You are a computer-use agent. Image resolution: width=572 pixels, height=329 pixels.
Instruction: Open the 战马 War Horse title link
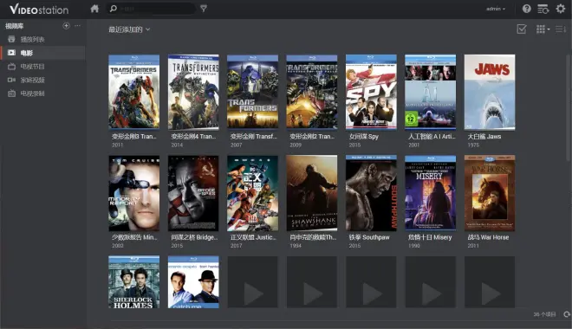488,237
